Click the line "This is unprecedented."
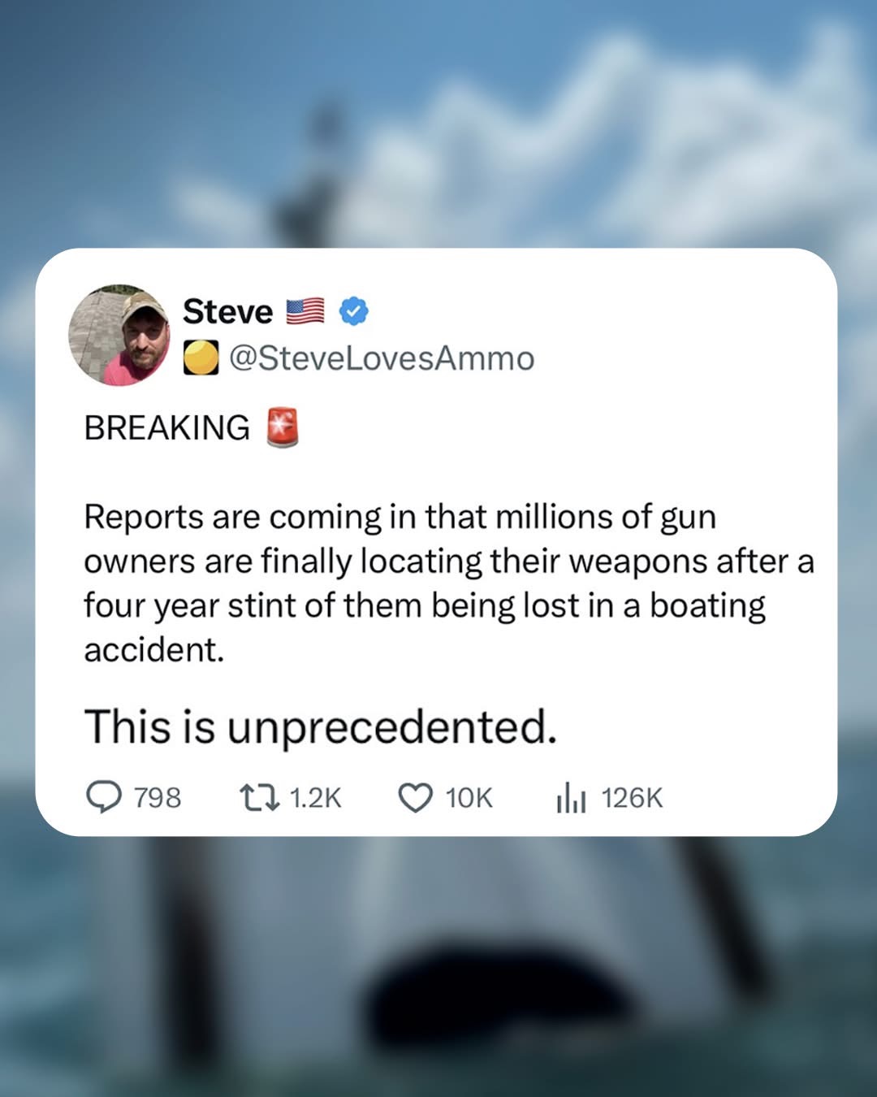Screen dimensions: 877x1097 (x=321, y=726)
